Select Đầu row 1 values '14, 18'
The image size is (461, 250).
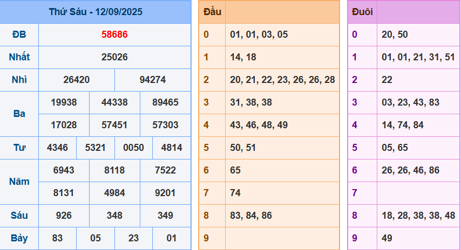[243, 57]
